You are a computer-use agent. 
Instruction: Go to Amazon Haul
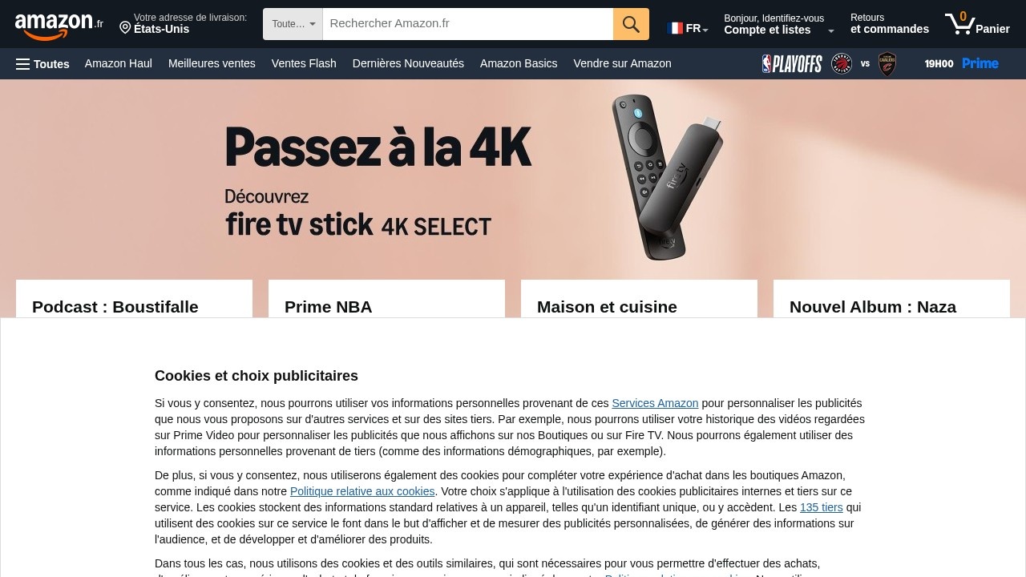(x=119, y=63)
